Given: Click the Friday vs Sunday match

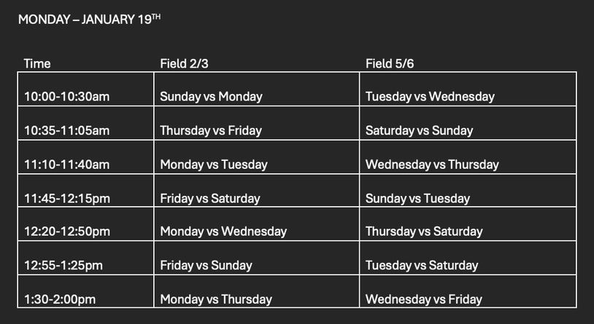Looking at the screenshot, I should point(206,265).
